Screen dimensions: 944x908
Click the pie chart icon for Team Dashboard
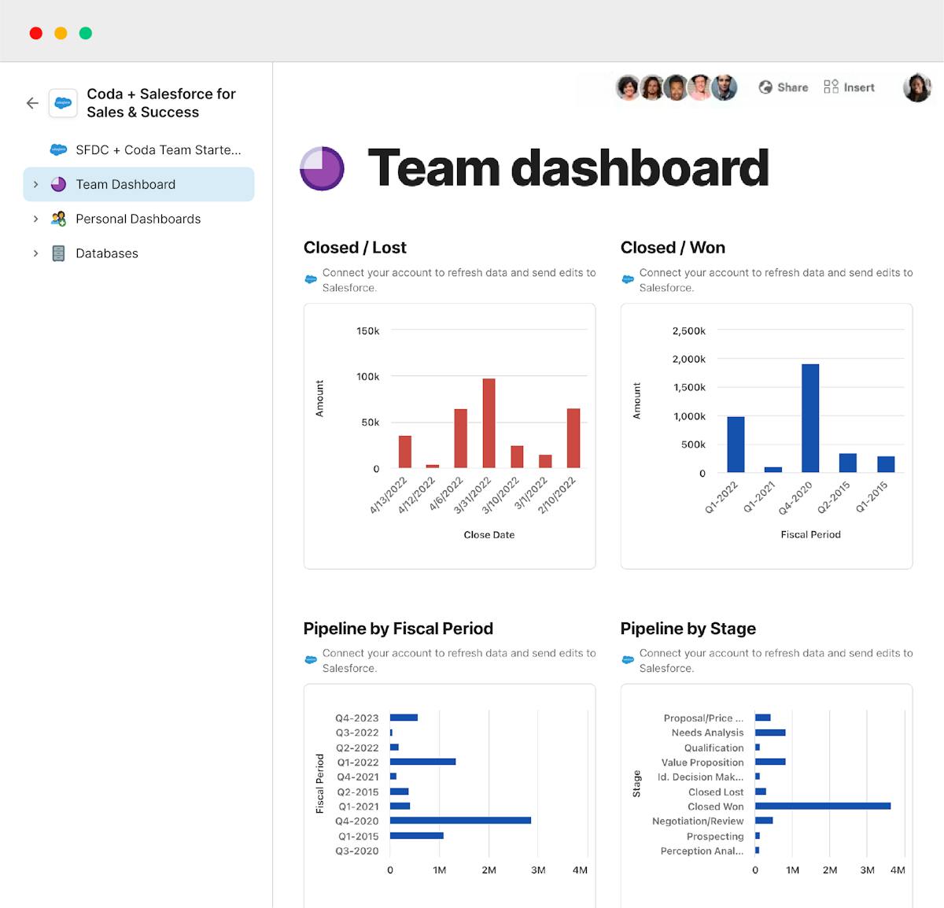coord(58,184)
